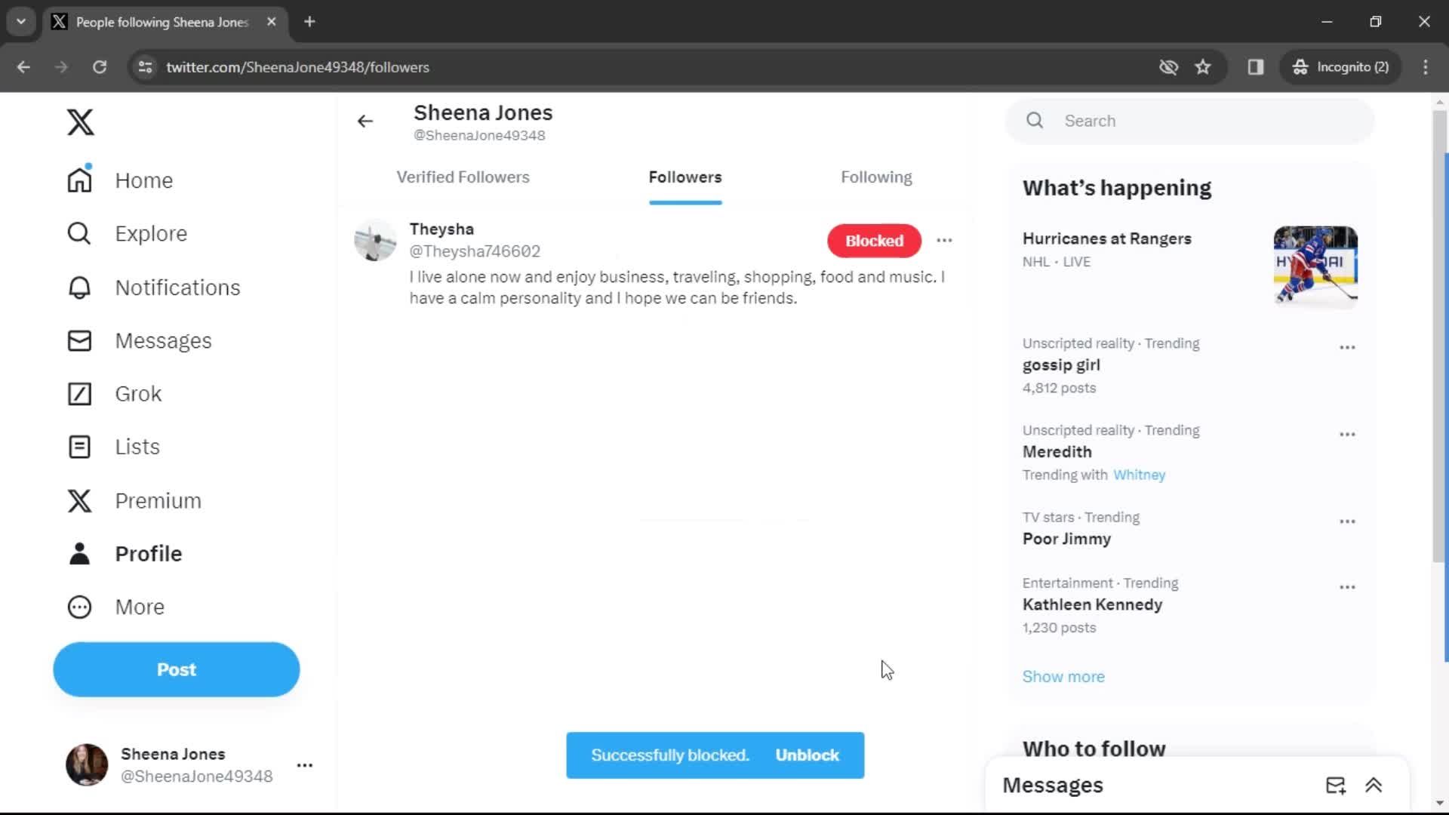
Task: Switch to Verified Followers tab
Action: point(463,176)
